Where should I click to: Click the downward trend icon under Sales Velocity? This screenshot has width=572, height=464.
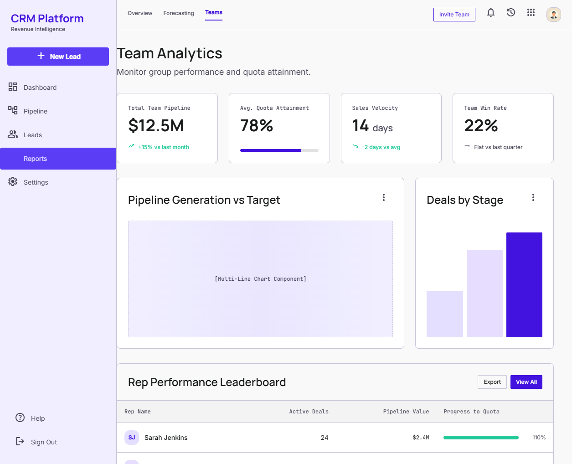click(x=356, y=146)
